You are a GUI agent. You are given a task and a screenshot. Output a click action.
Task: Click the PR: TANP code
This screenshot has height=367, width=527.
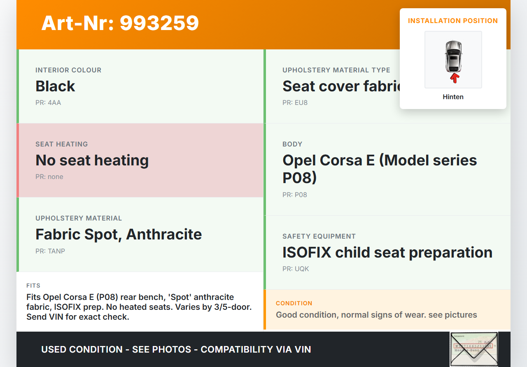click(50, 251)
